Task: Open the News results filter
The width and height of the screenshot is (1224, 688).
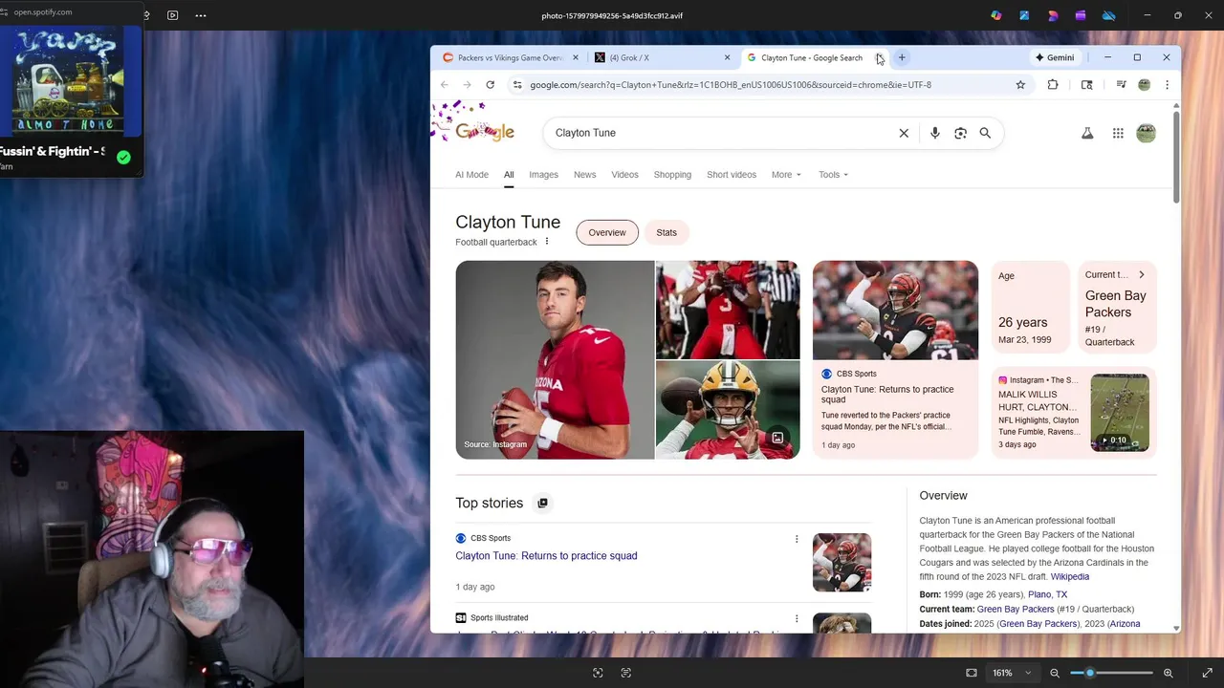Action: click(584, 175)
